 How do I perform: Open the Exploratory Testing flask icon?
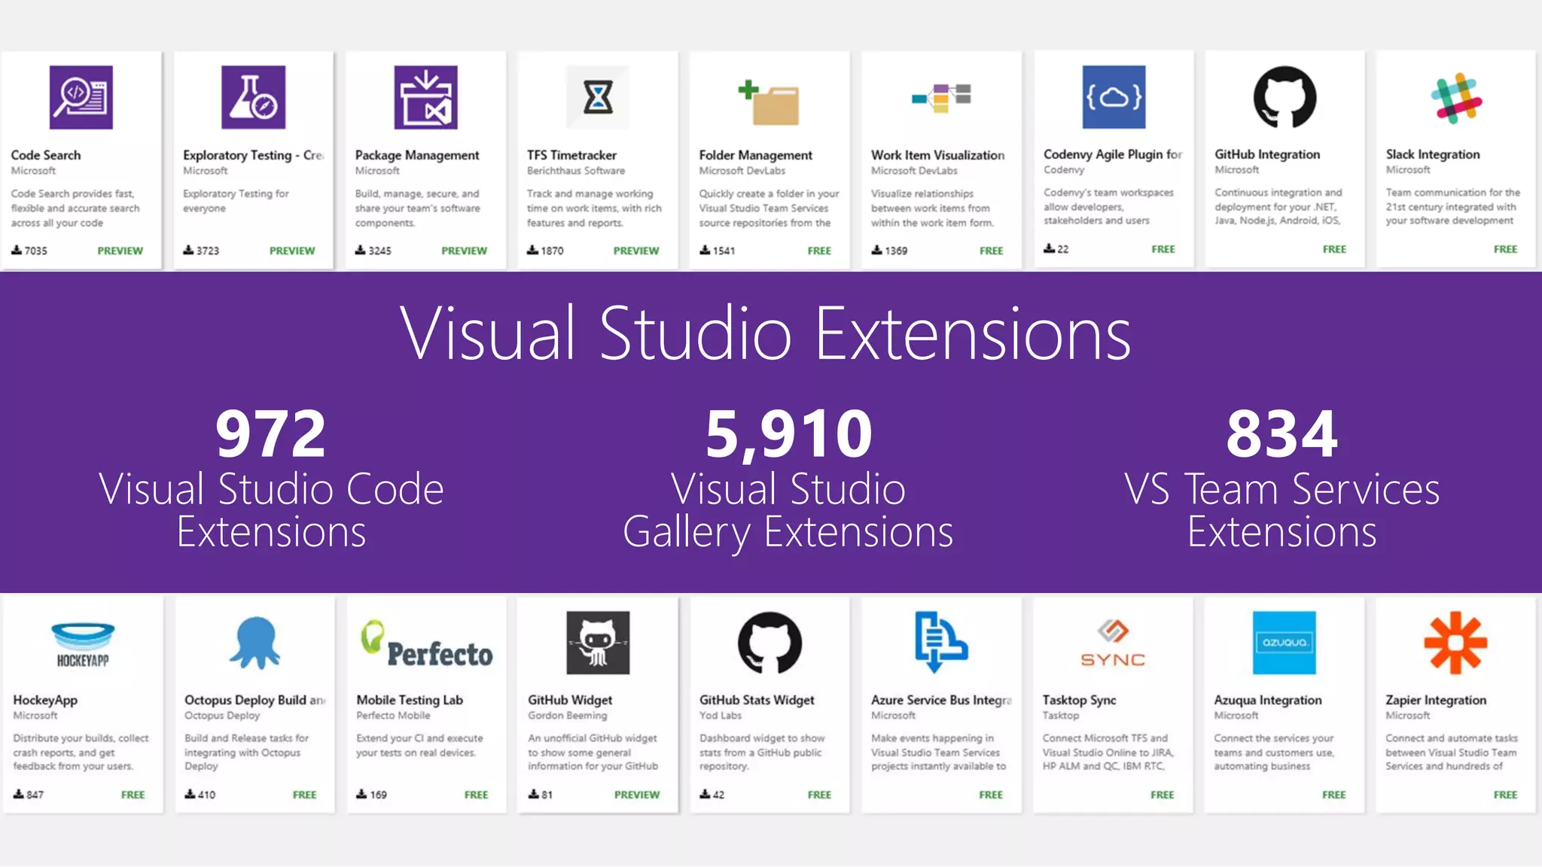253,97
